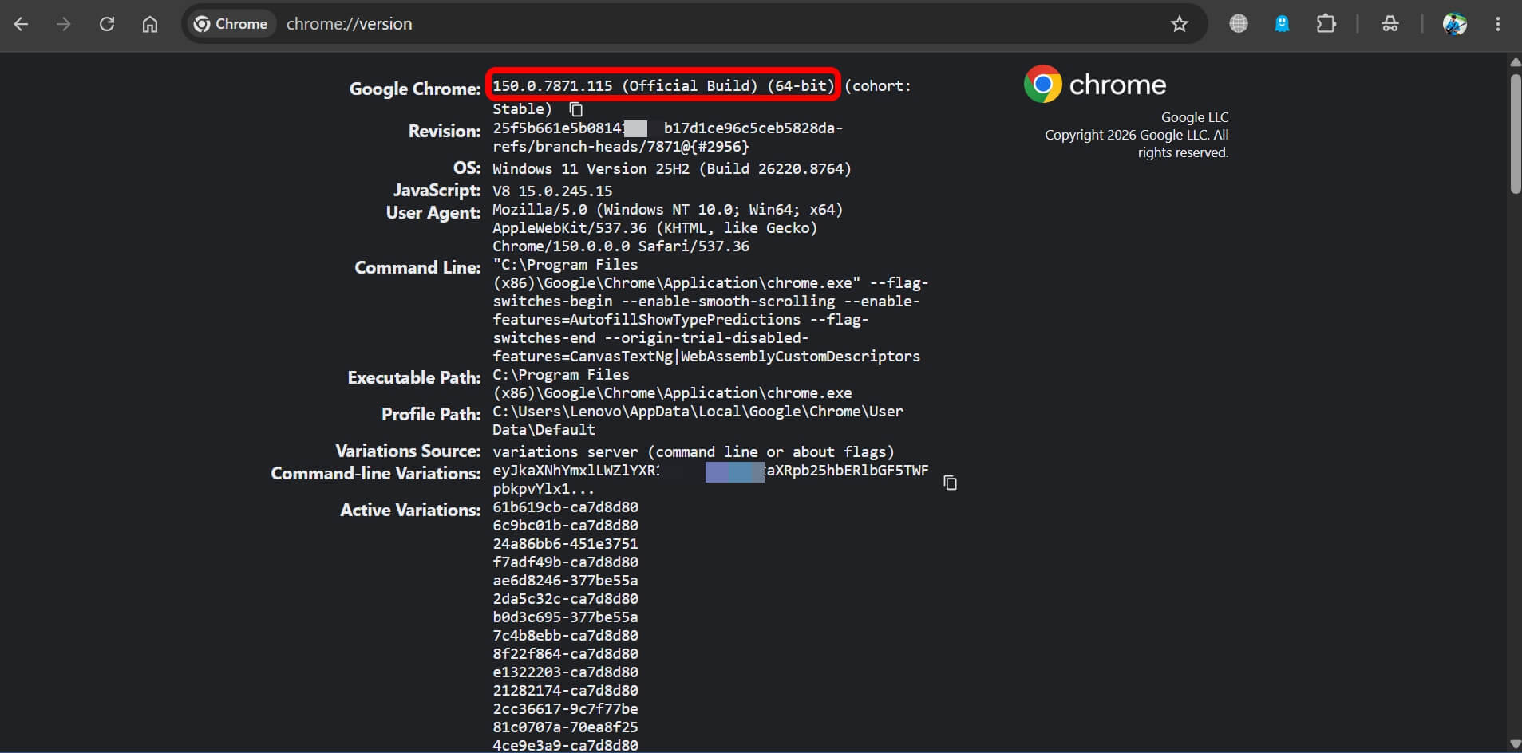1522x753 pixels.
Task: Click the Data\Default profile path text
Action: tap(544, 429)
